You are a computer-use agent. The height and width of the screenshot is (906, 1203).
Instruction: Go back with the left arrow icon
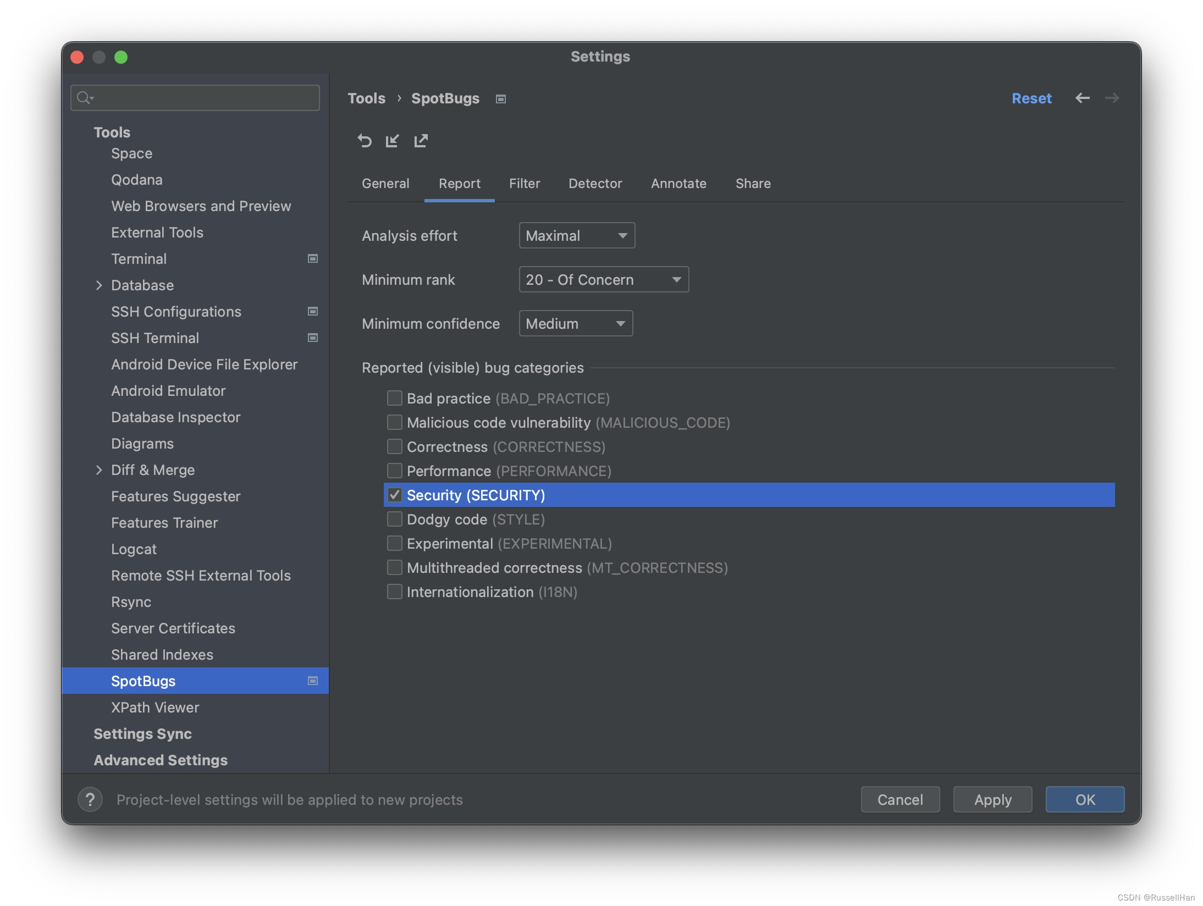click(1082, 98)
